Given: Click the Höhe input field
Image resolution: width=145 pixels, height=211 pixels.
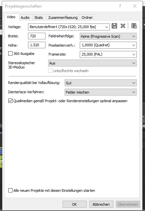Looking at the screenshot, I should click(37, 45).
